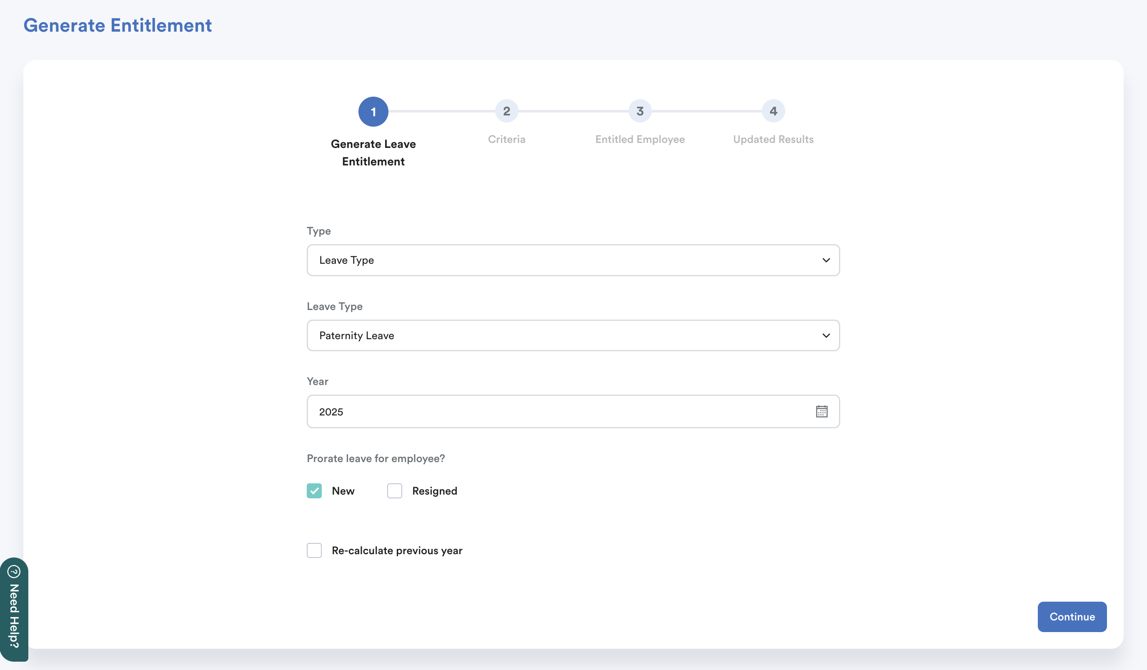Select the Criteria step label
Screen dimensions: 1147x670
(506, 139)
